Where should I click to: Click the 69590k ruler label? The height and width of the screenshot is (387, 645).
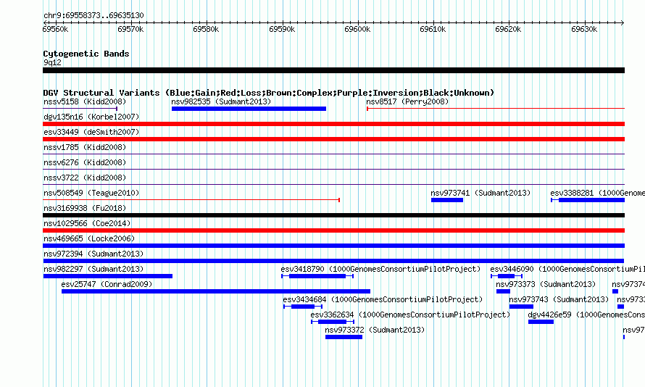282,29
